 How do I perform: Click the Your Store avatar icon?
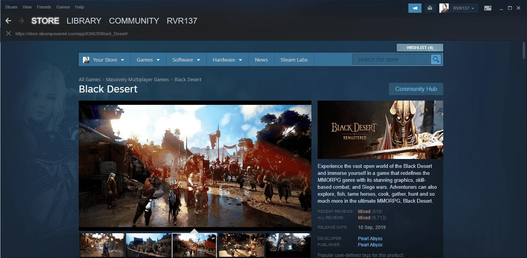point(86,60)
